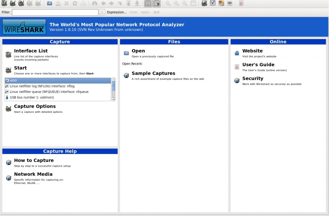The width and height of the screenshot is (329, 216).
Task: Click the zoom 100% magnifier icon
Action: pyautogui.click(x=185, y=3)
